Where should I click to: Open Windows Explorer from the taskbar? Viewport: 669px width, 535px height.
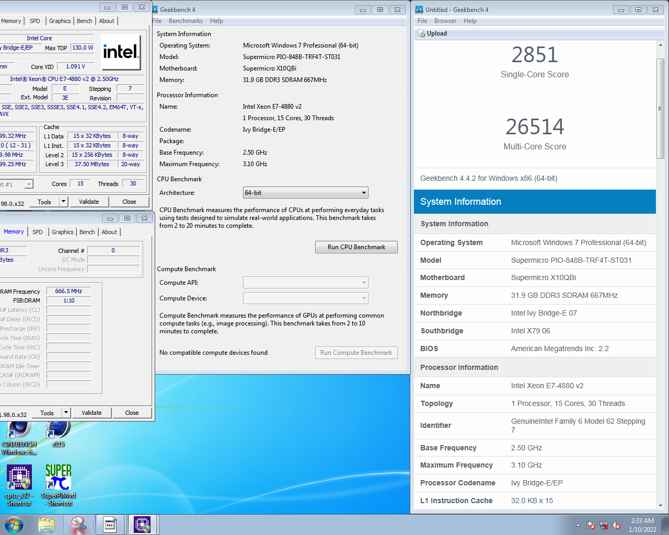click(x=47, y=525)
